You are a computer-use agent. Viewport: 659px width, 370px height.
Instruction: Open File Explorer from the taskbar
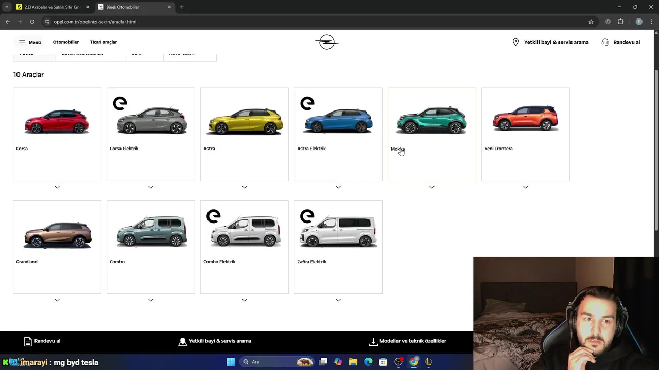point(353,362)
